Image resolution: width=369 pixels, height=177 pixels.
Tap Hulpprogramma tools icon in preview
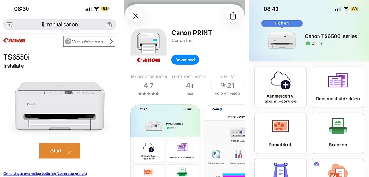238,155
